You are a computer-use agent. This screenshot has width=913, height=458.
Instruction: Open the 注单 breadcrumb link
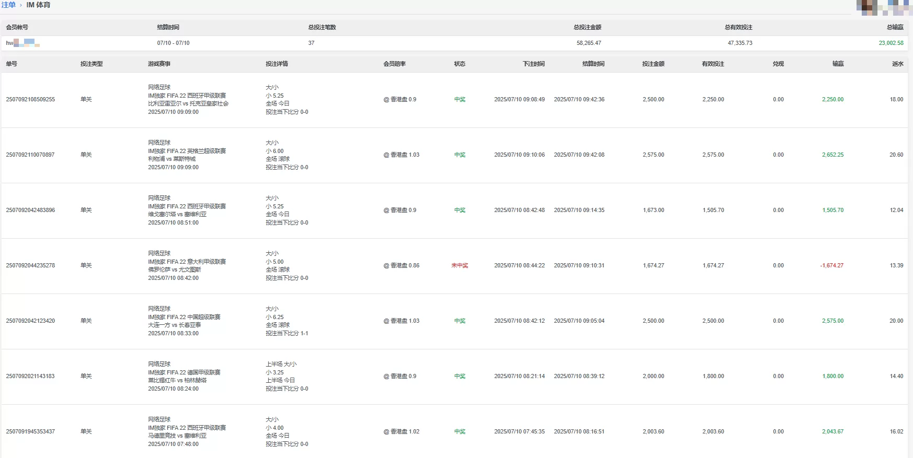pyautogui.click(x=8, y=5)
